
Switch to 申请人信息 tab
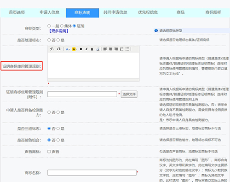click(x=50, y=12)
